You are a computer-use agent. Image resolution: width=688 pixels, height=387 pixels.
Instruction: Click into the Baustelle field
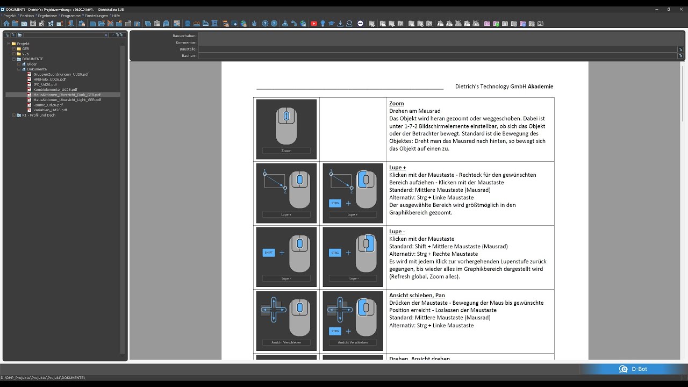tap(438, 49)
